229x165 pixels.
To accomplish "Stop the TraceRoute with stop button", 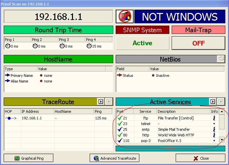I will [109, 101].
